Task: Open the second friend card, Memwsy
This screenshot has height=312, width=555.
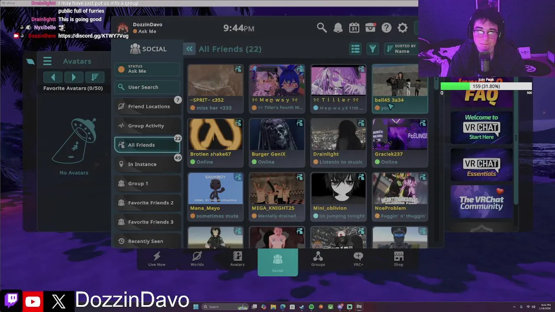Action: click(x=277, y=88)
